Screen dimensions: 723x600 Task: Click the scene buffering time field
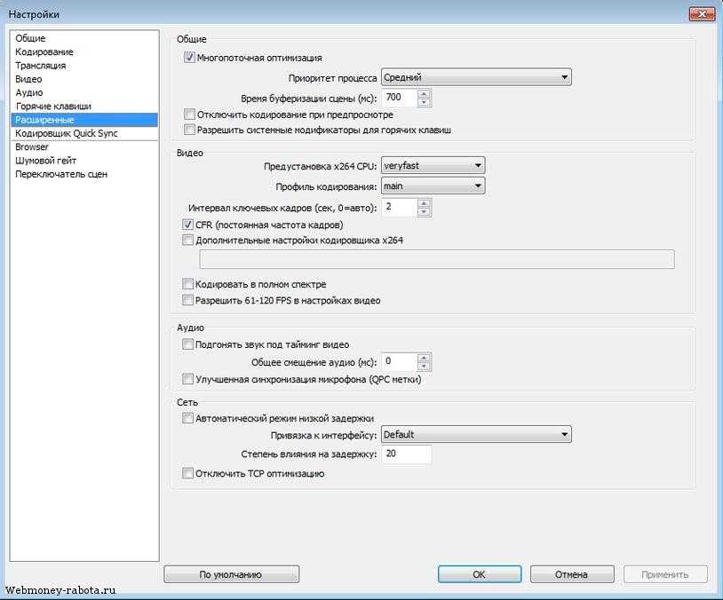click(400, 98)
